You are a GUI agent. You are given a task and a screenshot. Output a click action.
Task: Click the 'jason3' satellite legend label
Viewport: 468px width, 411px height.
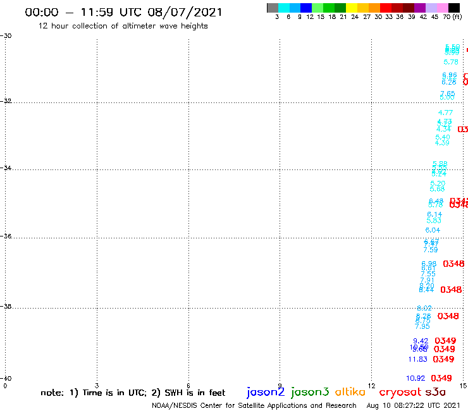(310, 392)
